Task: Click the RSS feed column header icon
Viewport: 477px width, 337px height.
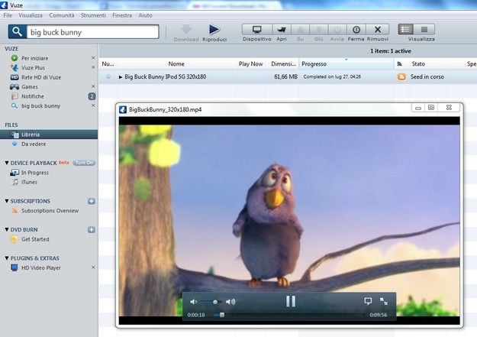Action: [400, 64]
